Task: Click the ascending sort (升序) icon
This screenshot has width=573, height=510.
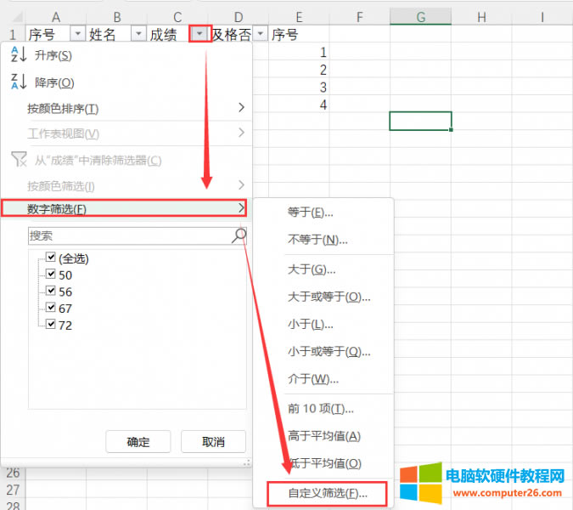Action: pyautogui.click(x=19, y=55)
